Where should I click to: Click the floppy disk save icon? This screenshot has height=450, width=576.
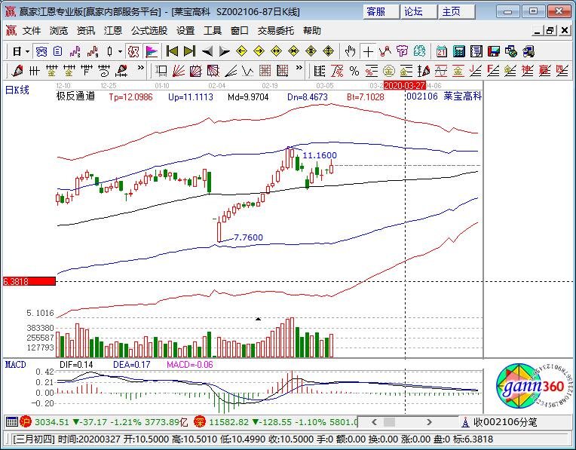(x=494, y=51)
